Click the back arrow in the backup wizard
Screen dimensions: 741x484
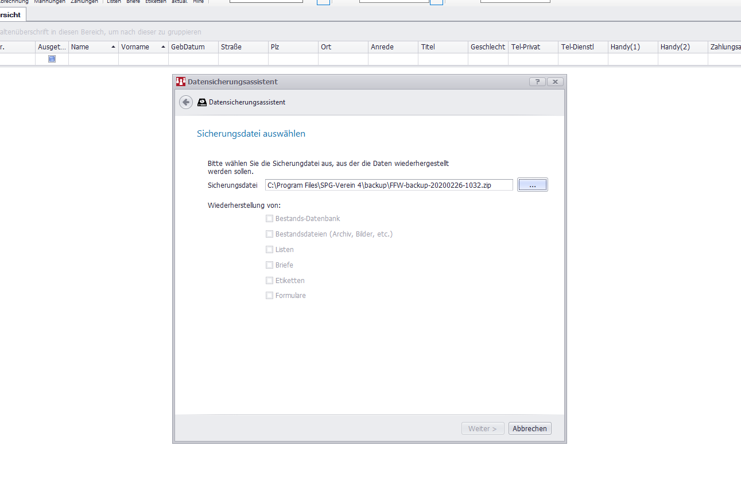click(x=185, y=102)
